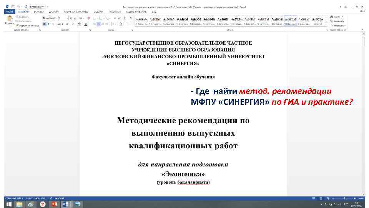Open PowerPoint from the taskbar
Image resolution: width=369 pixels, height=208 pixels.
tap(54, 204)
